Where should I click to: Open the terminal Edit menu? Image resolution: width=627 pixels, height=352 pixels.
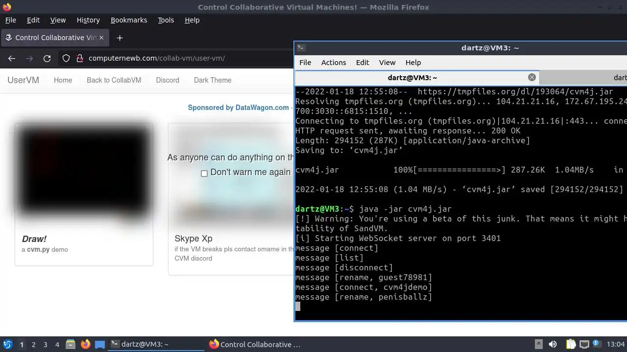pos(362,63)
